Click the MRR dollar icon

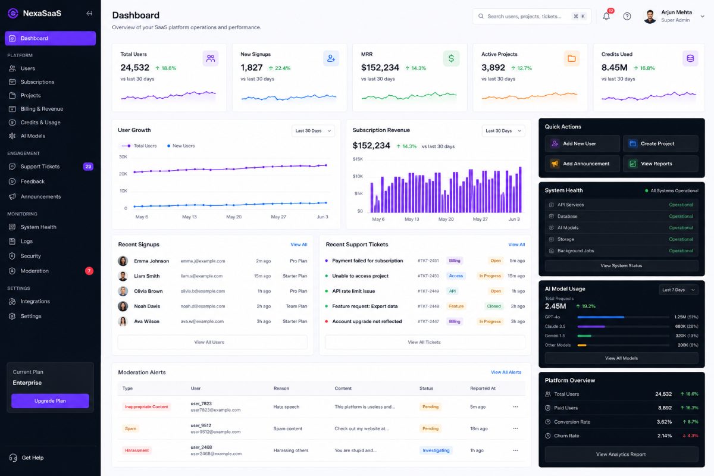click(451, 58)
